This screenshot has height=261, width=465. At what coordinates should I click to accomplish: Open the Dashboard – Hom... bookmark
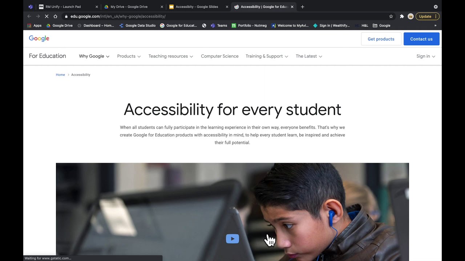[x=96, y=25]
